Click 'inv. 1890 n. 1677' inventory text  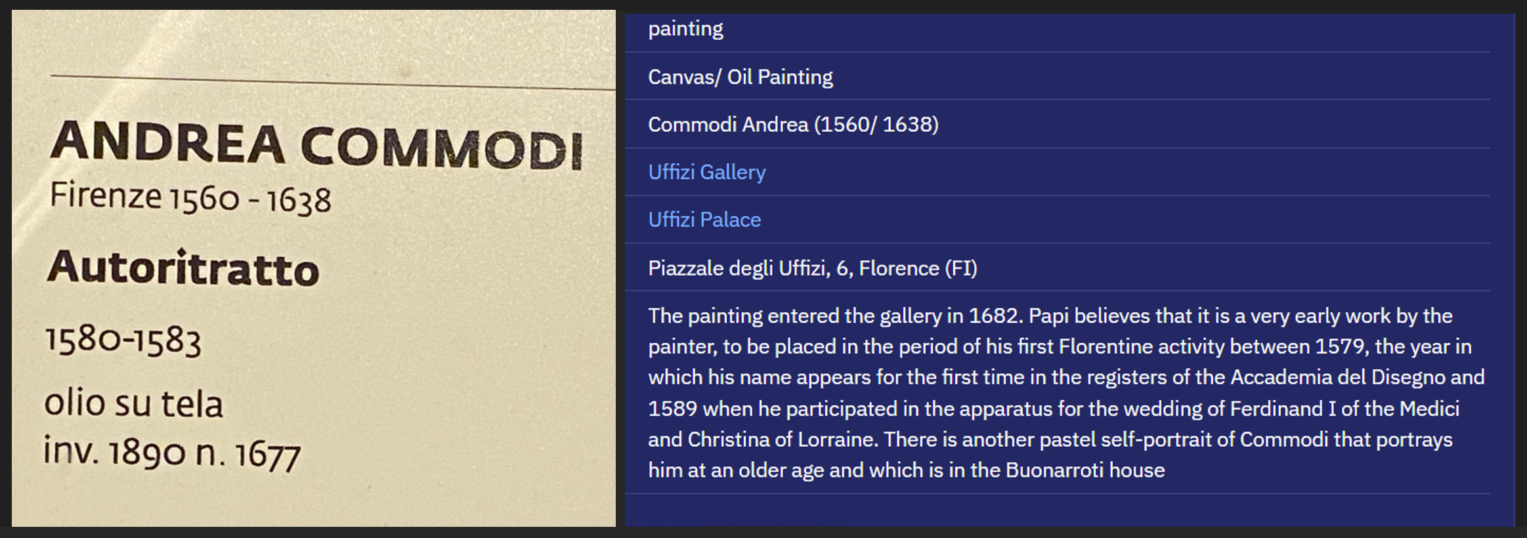tap(172, 453)
